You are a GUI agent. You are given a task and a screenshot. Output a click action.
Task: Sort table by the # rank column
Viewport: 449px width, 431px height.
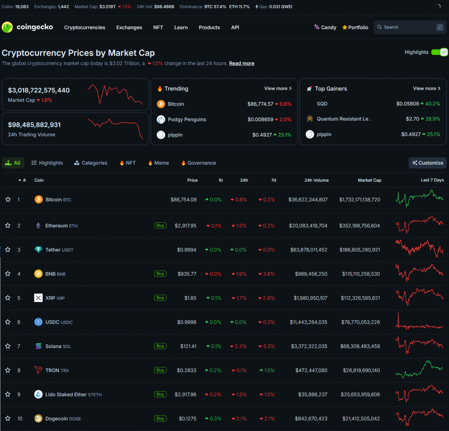coord(23,180)
